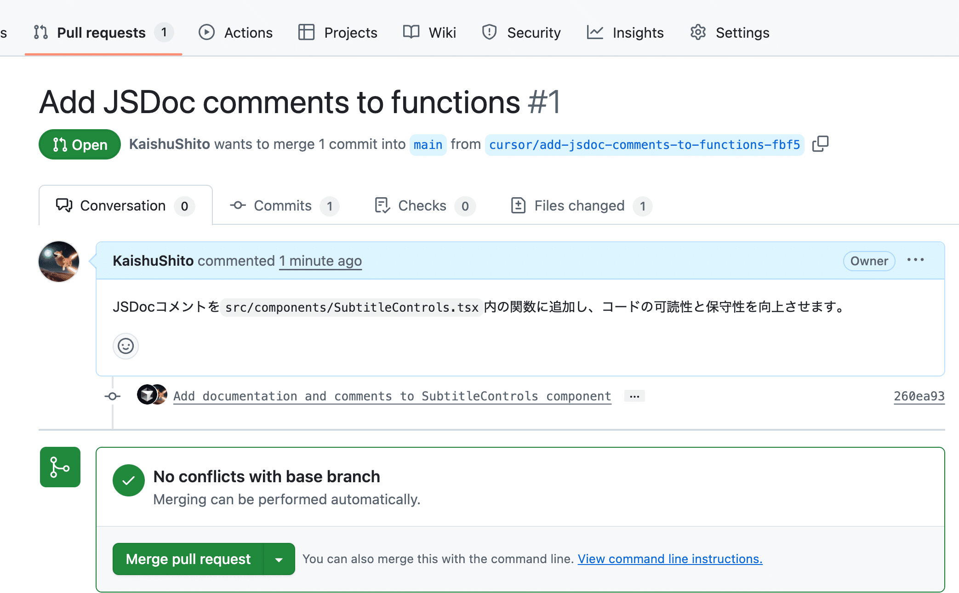Open the Insights tab
Screen dimensions: 959x593
tap(625, 33)
